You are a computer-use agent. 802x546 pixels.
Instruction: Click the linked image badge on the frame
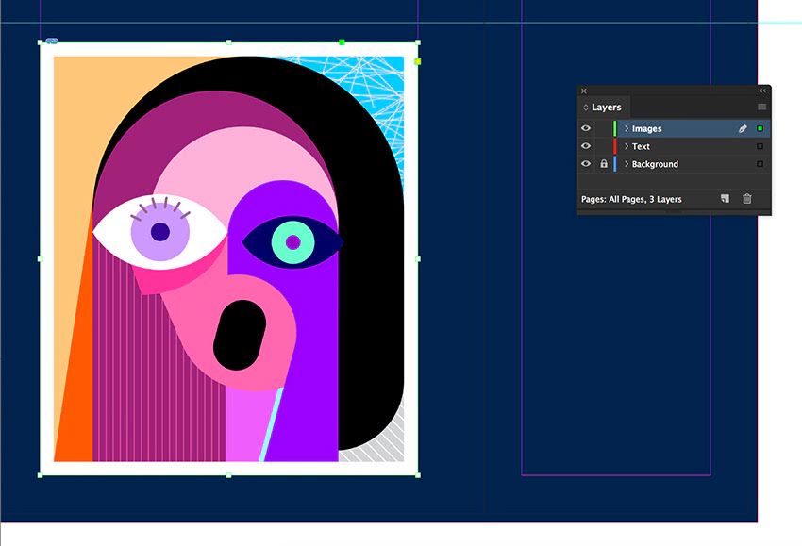coord(51,42)
